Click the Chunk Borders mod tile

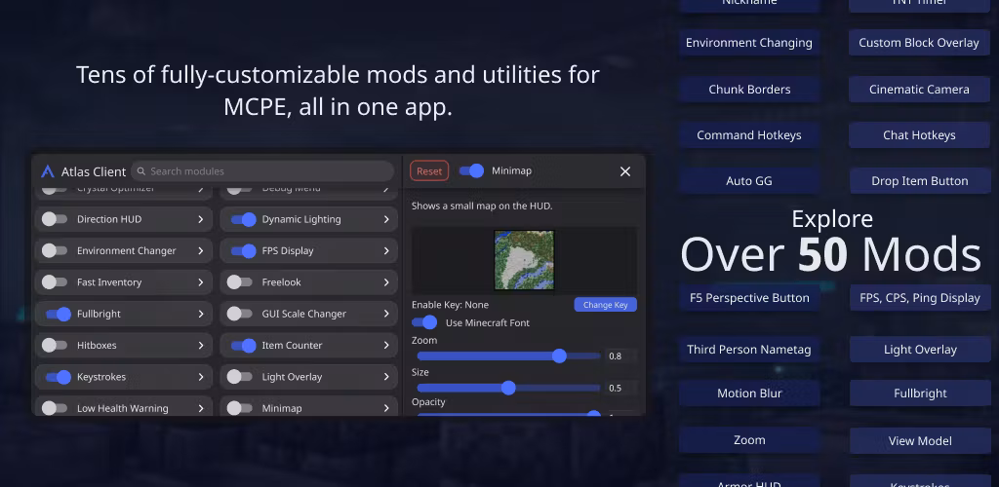[x=748, y=89]
